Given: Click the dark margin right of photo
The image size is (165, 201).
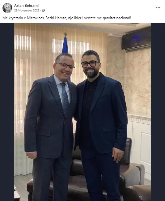Looking at the screenshot, I should (158, 112).
